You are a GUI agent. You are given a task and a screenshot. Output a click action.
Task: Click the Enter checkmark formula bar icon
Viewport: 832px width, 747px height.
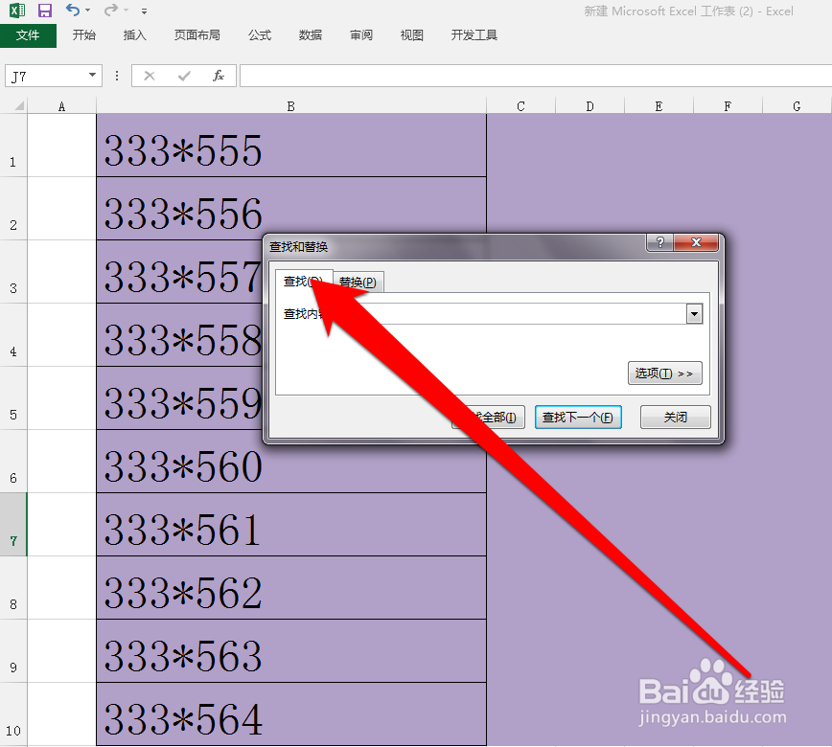(x=184, y=77)
